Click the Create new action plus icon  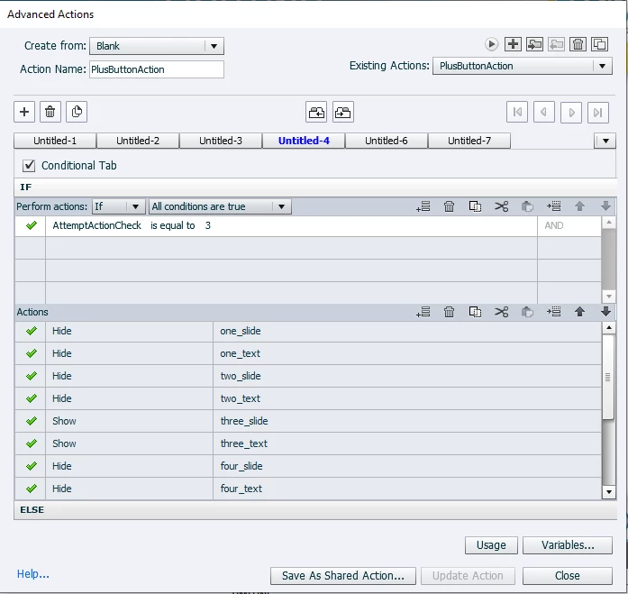[x=513, y=44]
